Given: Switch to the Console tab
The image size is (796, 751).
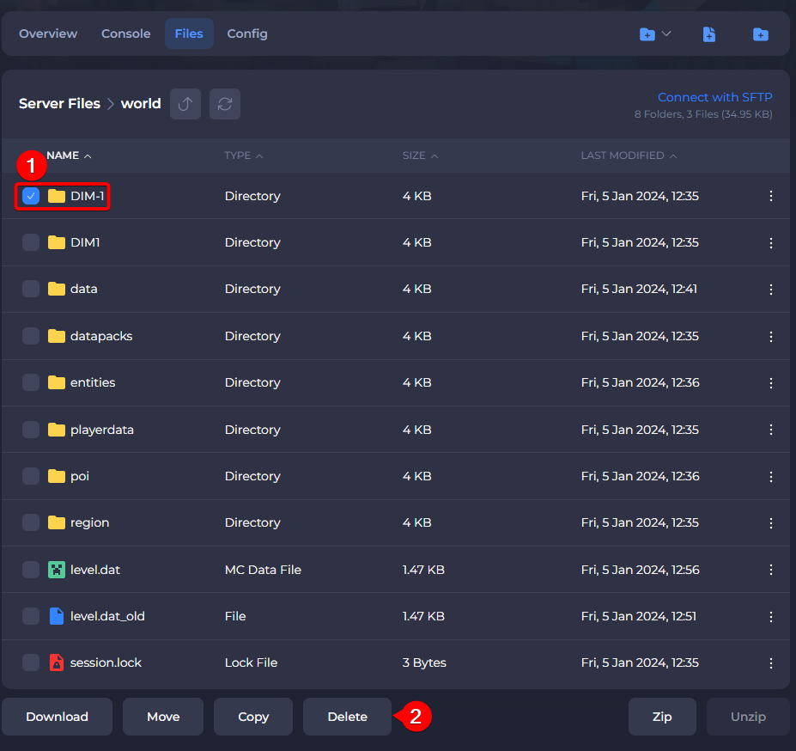Looking at the screenshot, I should tap(125, 34).
